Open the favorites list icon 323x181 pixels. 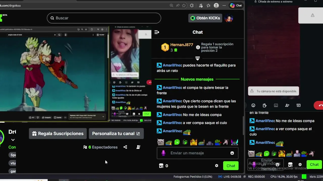coord(208,5)
